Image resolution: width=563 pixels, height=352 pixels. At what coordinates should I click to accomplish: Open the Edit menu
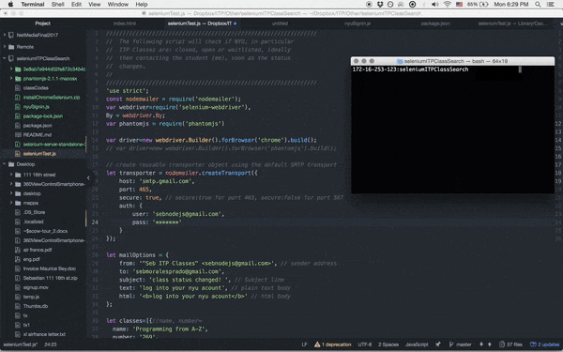[76, 5]
